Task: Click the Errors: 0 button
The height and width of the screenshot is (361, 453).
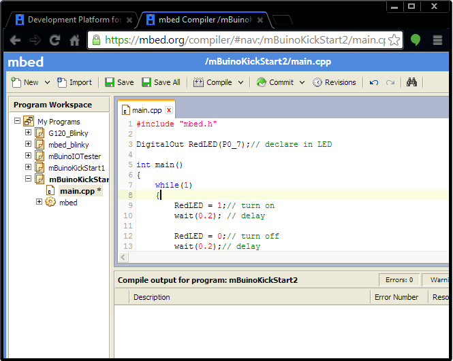Action: coord(399,279)
